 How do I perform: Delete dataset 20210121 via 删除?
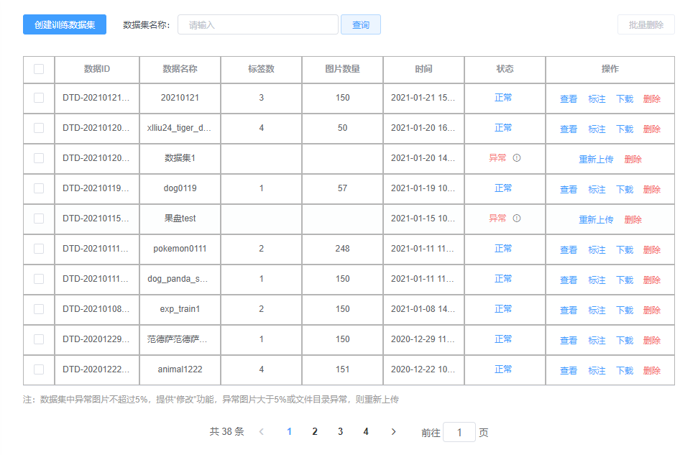point(652,99)
